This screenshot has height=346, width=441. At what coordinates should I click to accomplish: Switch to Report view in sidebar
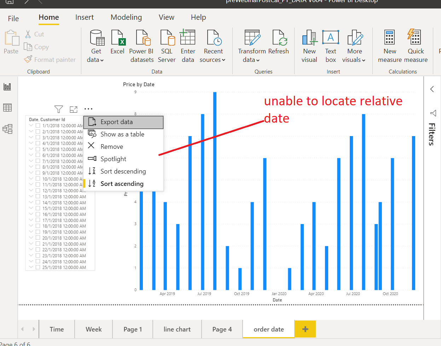pyautogui.click(x=7, y=87)
